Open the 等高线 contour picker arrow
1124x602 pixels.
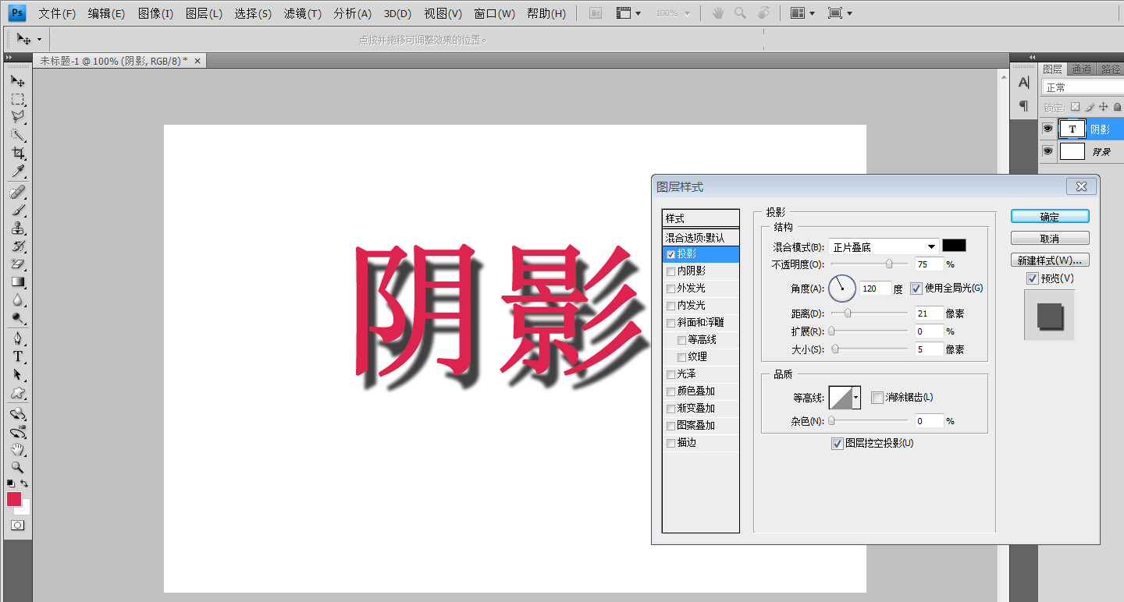[x=856, y=398]
